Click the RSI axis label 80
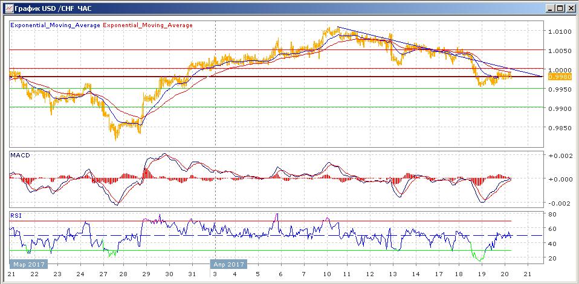The image size is (579, 284). [552, 214]
